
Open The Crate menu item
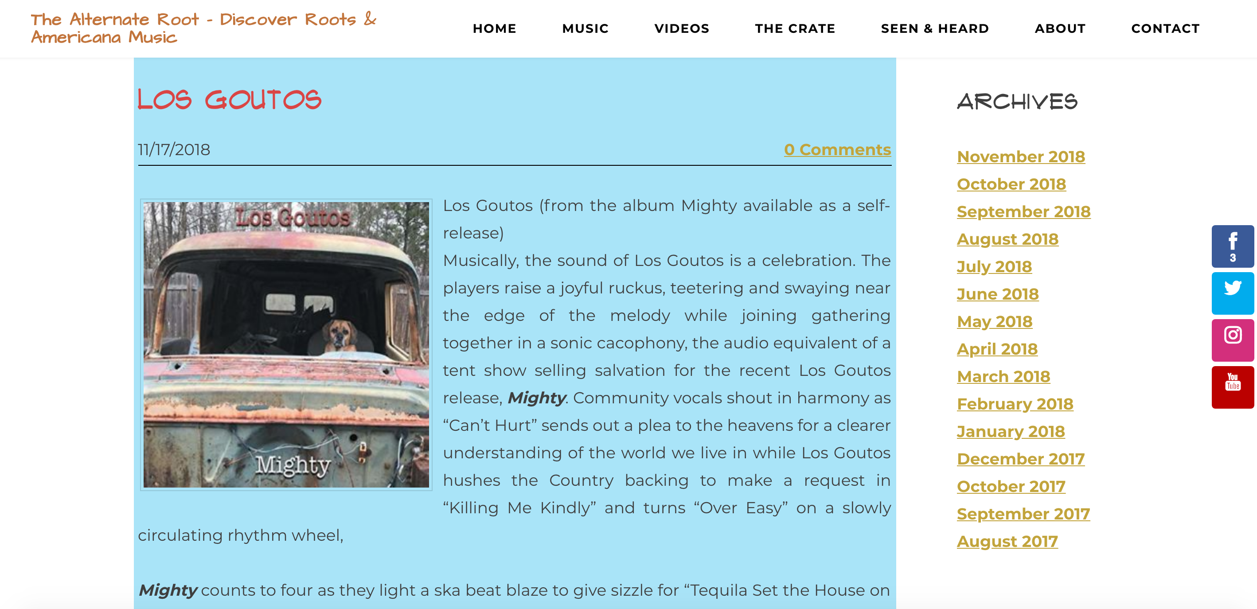point(795,29)
